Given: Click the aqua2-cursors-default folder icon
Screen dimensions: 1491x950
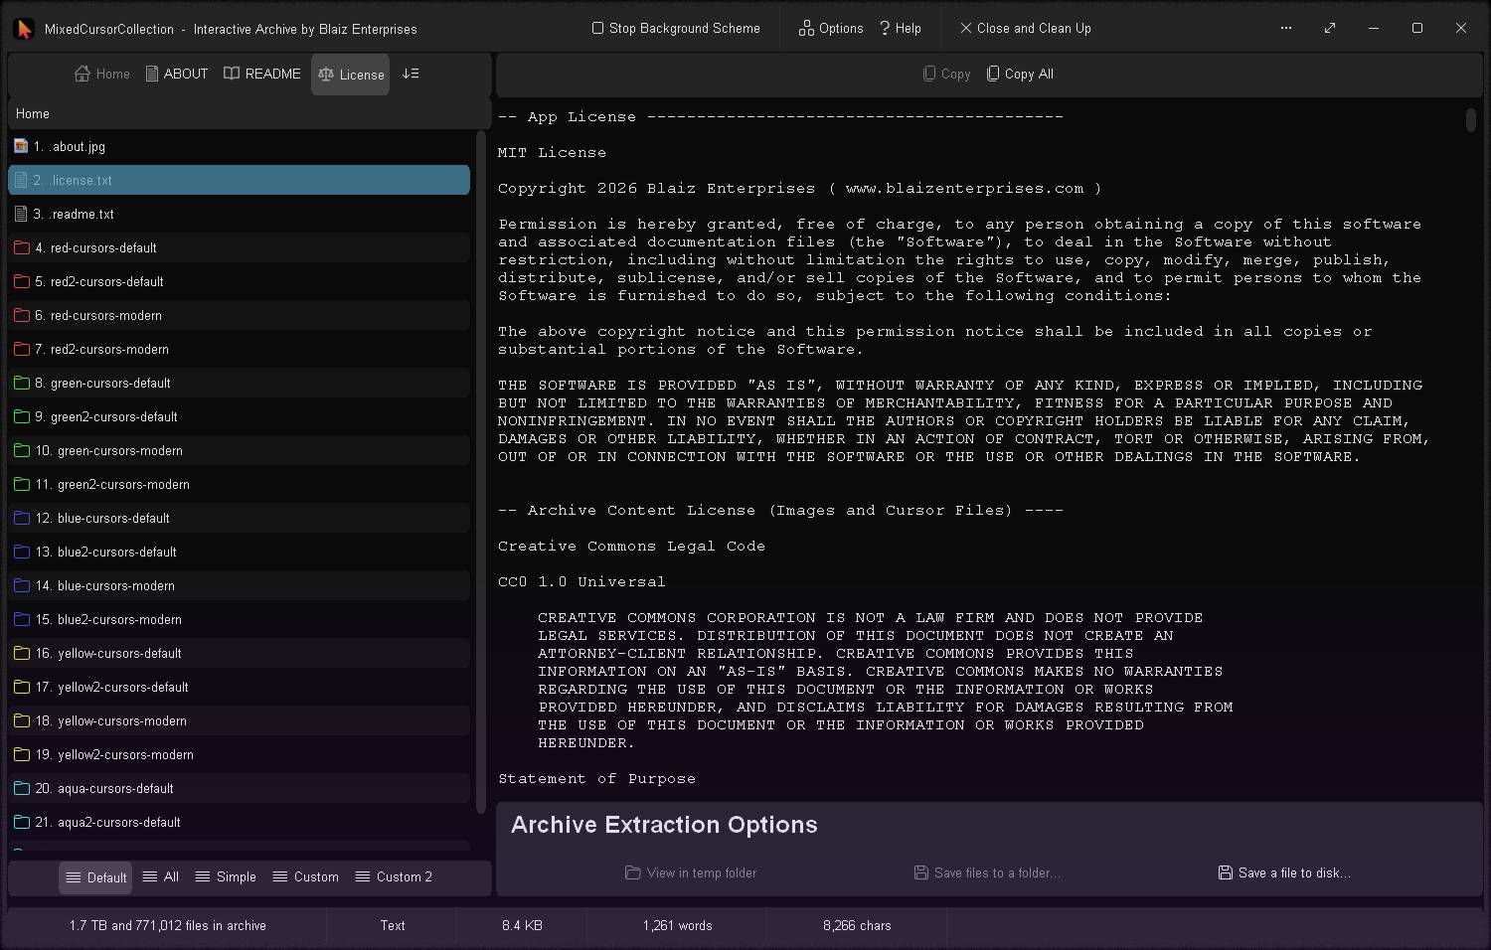Looking at the screenshot, I should pos(22,822).
